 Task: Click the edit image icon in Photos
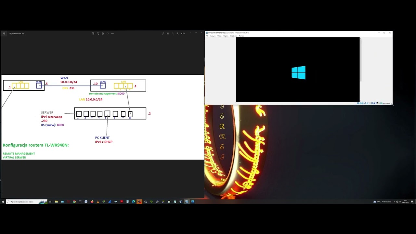pos(93,33)
